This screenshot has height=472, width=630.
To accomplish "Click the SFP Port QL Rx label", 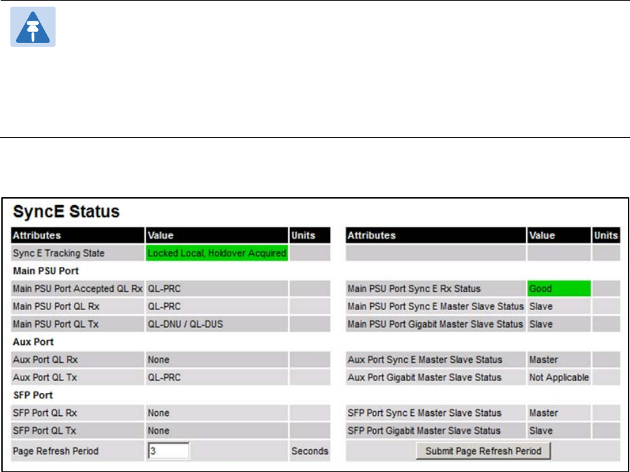I will point(45,413).
